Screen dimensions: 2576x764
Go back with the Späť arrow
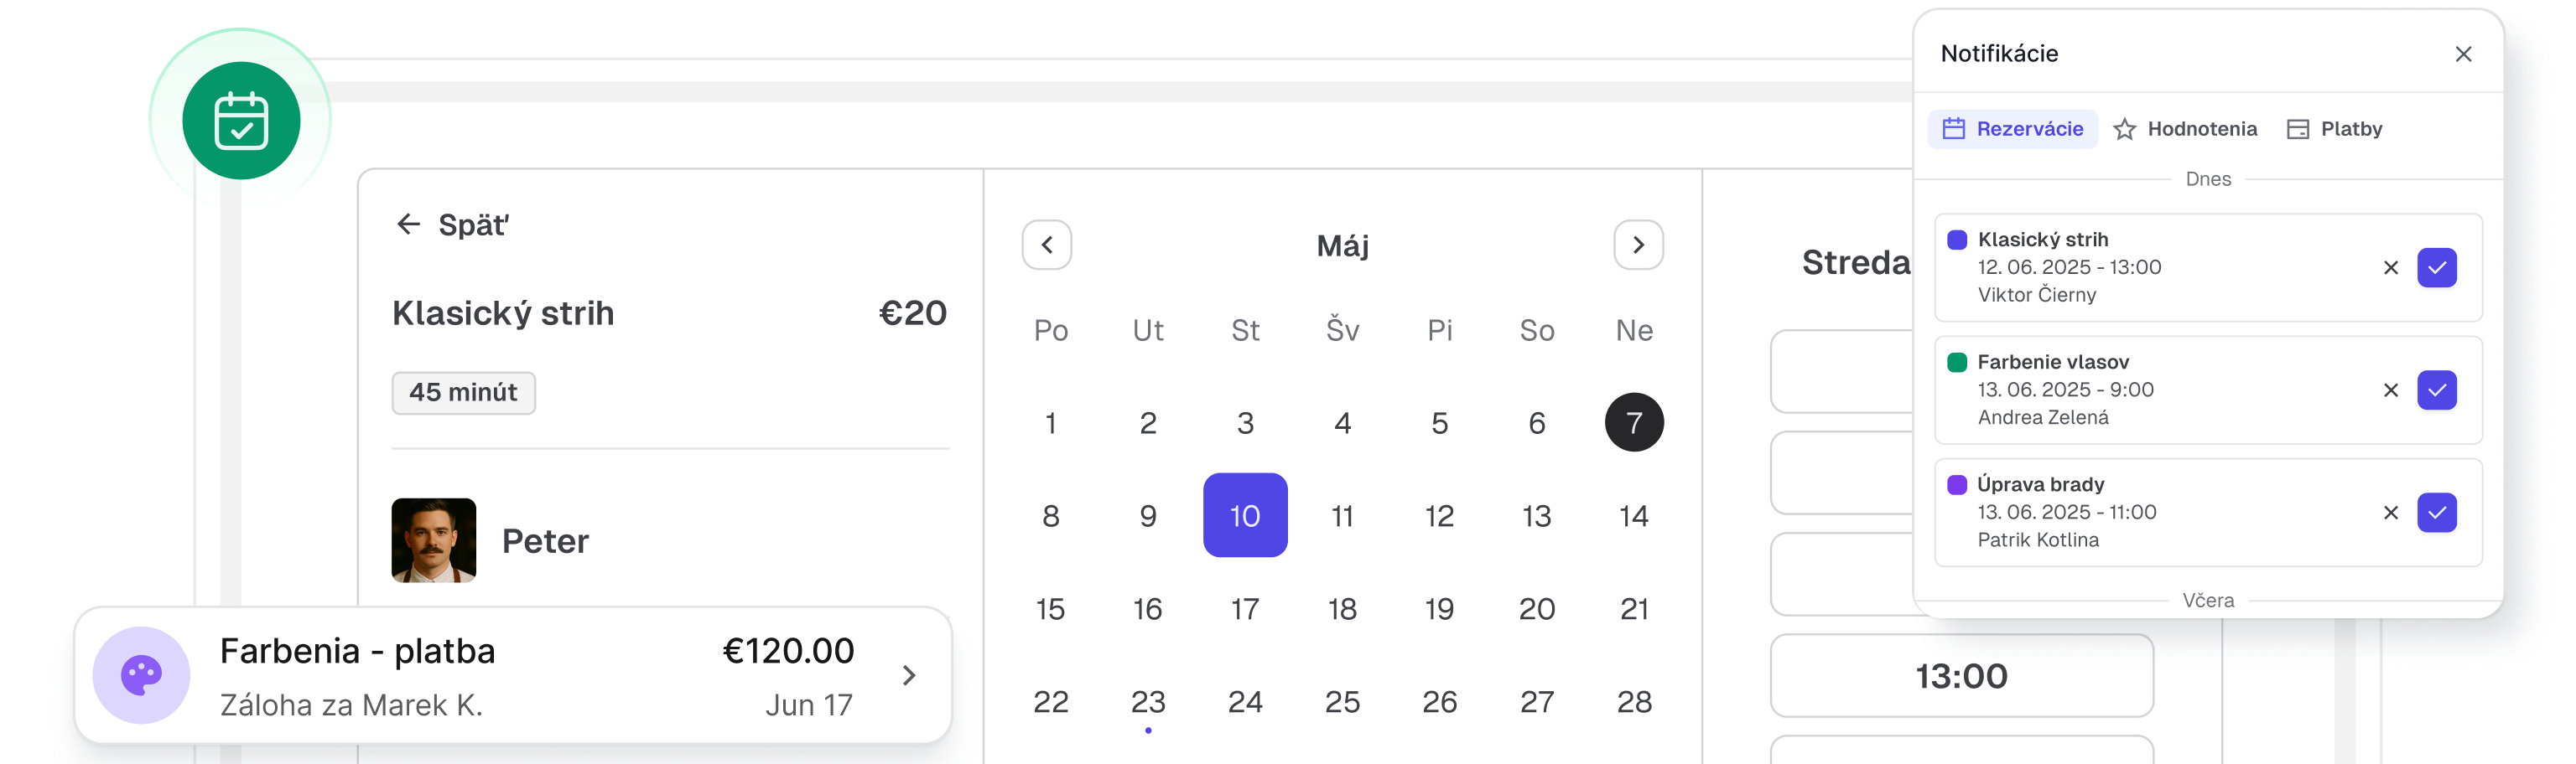tap(408, 225)
